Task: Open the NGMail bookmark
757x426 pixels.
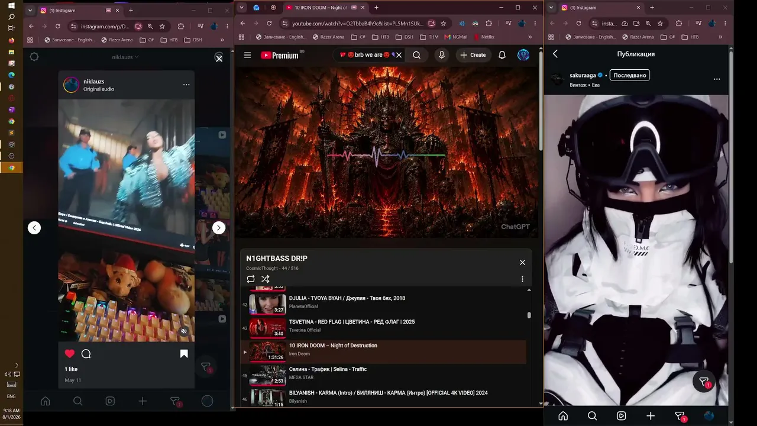Action: 455,37
